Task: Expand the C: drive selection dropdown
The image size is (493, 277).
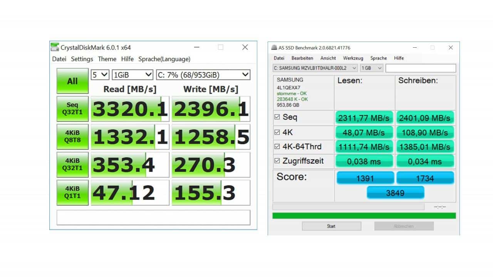Action: (x=204, y=74)
